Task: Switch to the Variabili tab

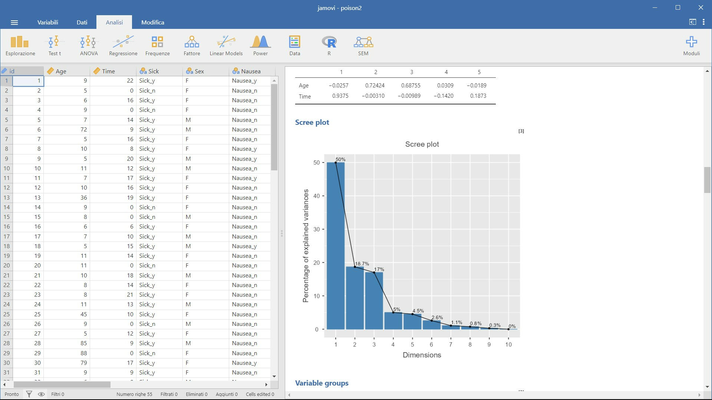Action: [x=47, y=22]
